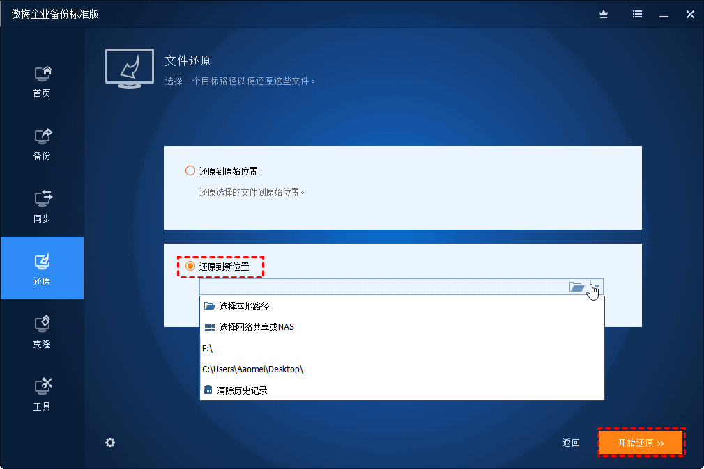704x469 pixels.
Task: Open the Tools (工具) sidebar section
Action: [x=43, y=395]
